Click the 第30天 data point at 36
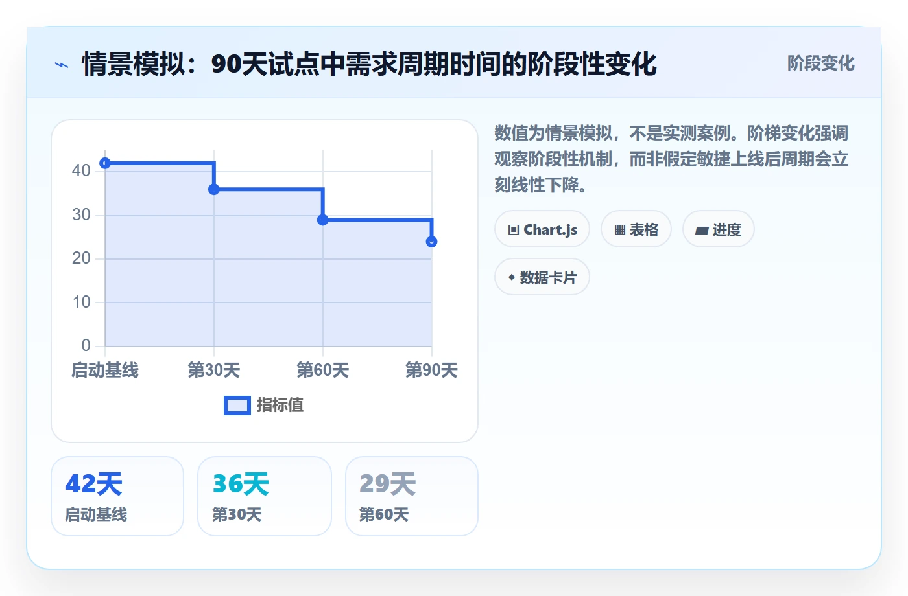Viewport: 908px width, 596px height. click(214, 189)
